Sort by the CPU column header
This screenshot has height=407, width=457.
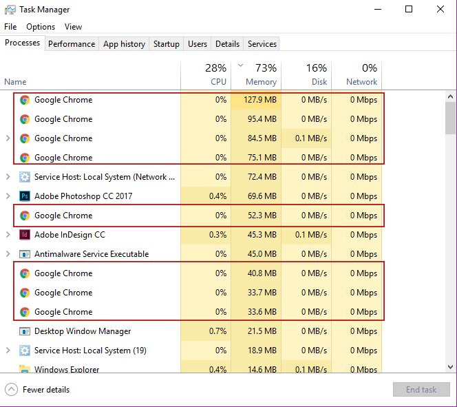click(x=206, y=75)
